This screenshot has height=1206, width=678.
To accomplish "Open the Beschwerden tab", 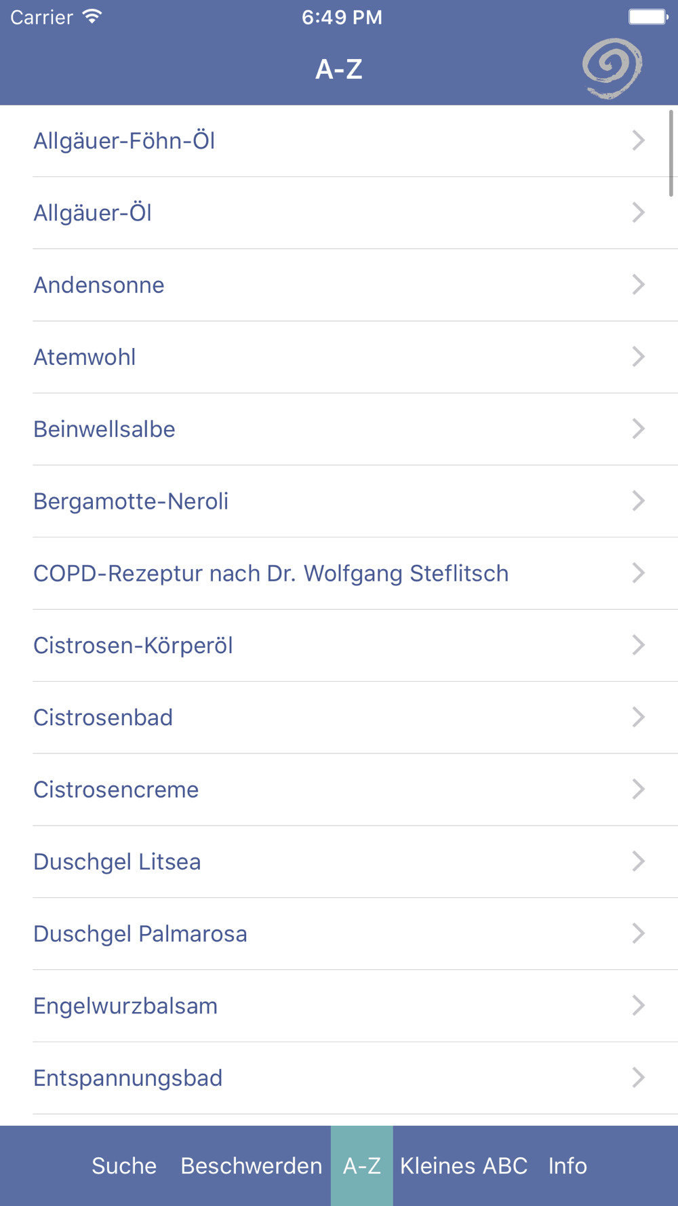I will click(251, 1165).
